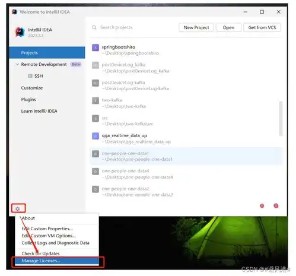Screen dimensions: 296x276
Task: Click the one-people-one-data4 project icon
Action: pyautogui.click(x=96, y=172)
